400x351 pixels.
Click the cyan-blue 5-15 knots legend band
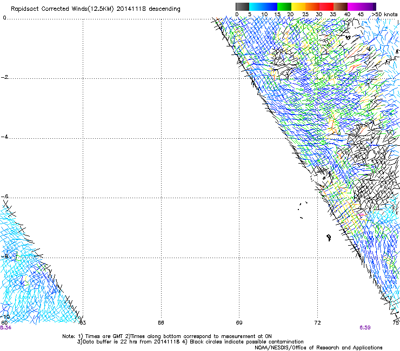263,6
